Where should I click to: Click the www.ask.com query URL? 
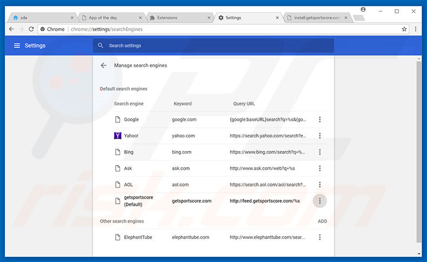262,168
